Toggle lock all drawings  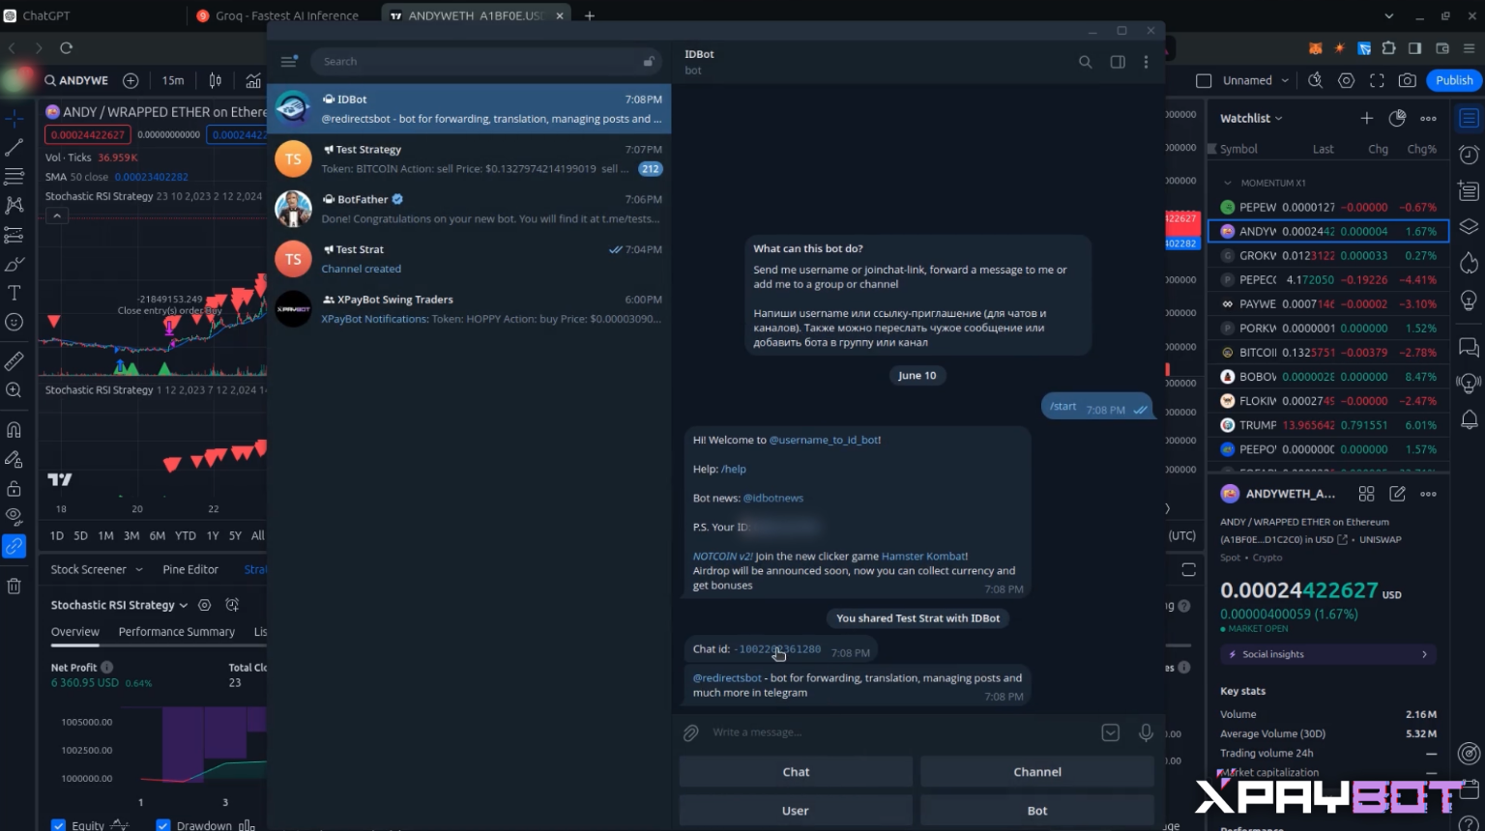click(14, 488)
